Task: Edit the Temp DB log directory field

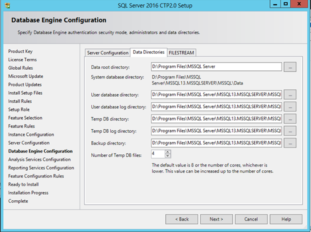Action: click(217, 131)
